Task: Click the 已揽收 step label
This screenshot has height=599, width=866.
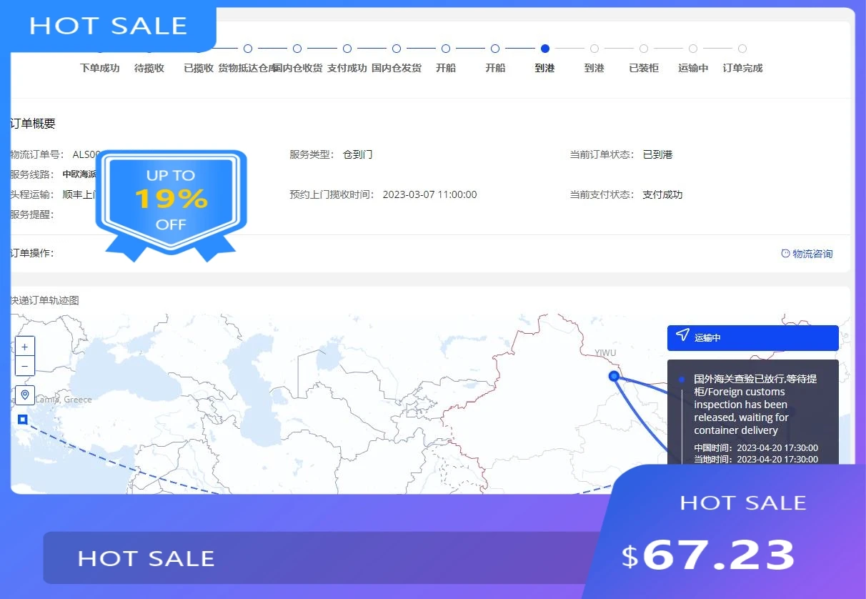Action: 199,69
